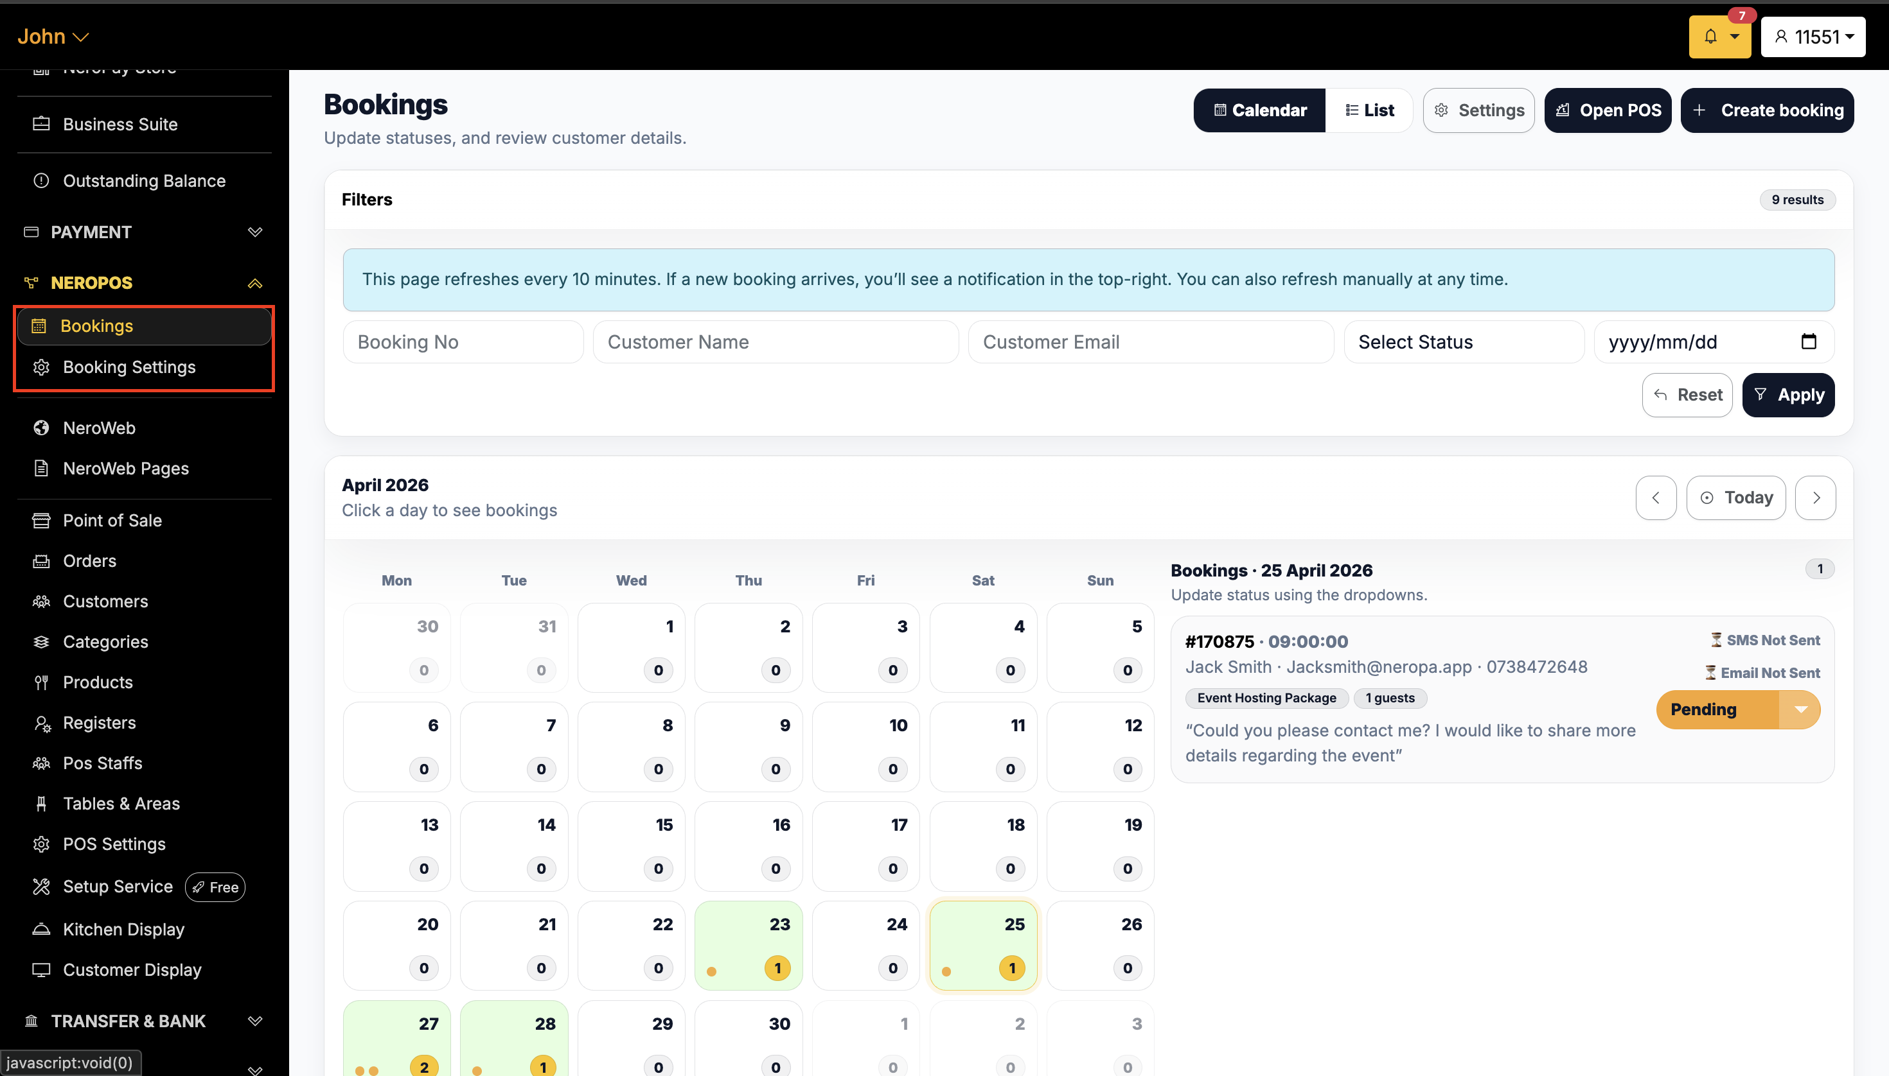The width and height of the screenshot is (1889, 1076).
Task: Click the Create booking button
Action: [1767, 110]
